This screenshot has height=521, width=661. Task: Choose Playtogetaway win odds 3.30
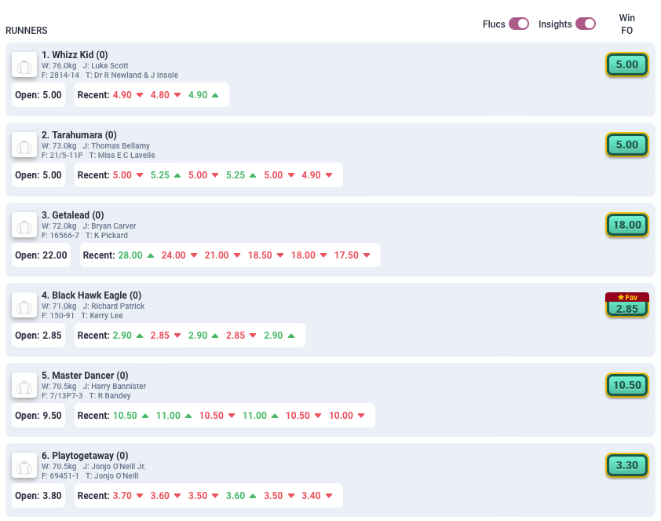(626, 465)
